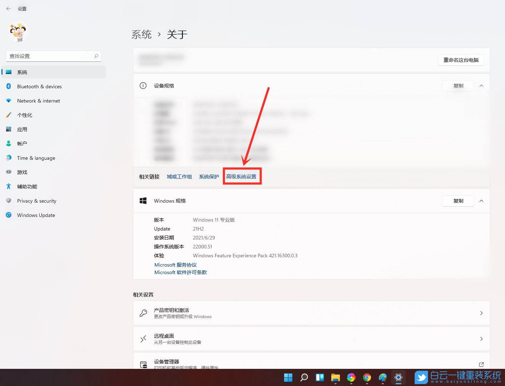Launch Paint from the taskbar
The image size is (505, 386).
[382, 377]
